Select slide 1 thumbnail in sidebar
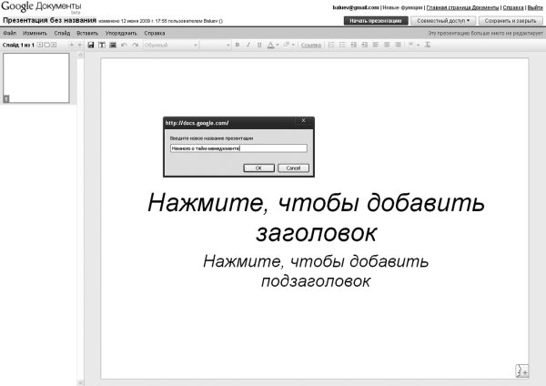Image resolution: width=546 pixels, height=386 pixels. tap(35, 77)
